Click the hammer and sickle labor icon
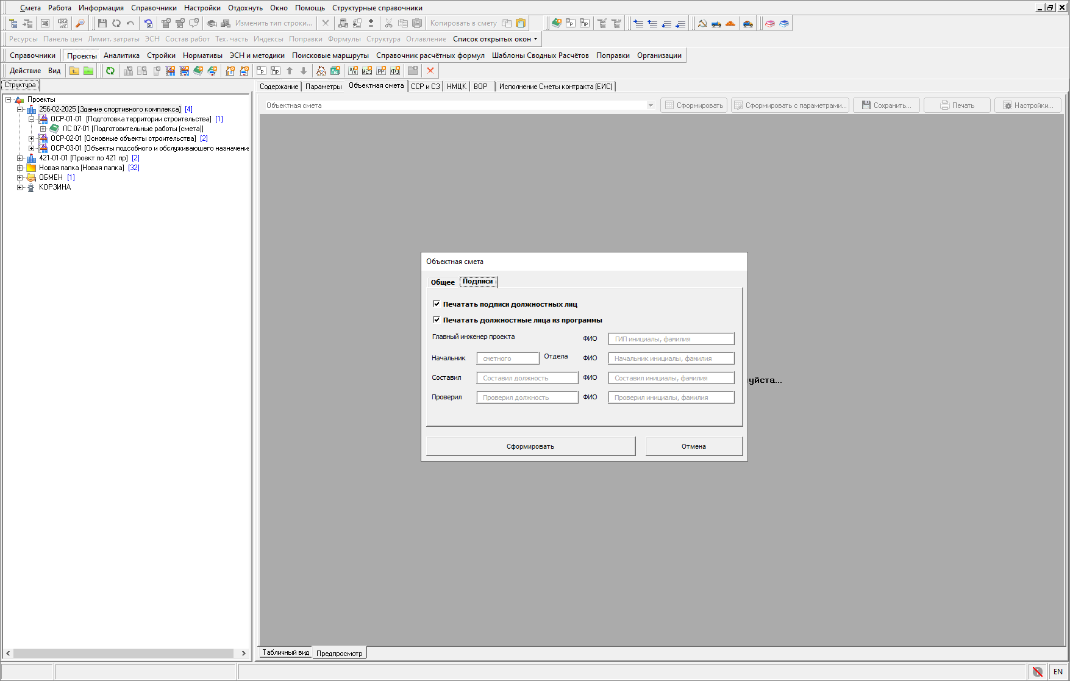The height and width of the screenshot is (681, 1070). coord(702,23)
